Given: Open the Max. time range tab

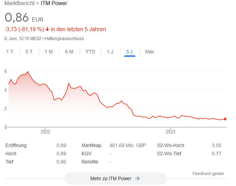Looking at the screenshot, I should [150, 52].
